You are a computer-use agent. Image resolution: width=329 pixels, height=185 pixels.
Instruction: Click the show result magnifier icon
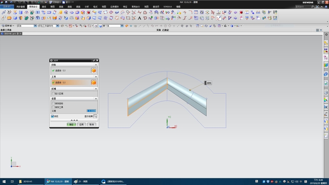(95, 116)
